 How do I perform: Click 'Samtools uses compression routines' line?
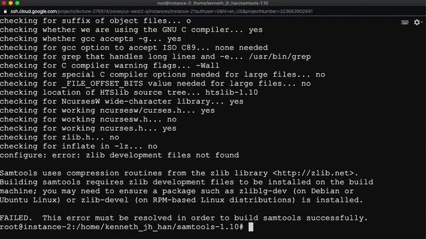click(x=179, y=173)
